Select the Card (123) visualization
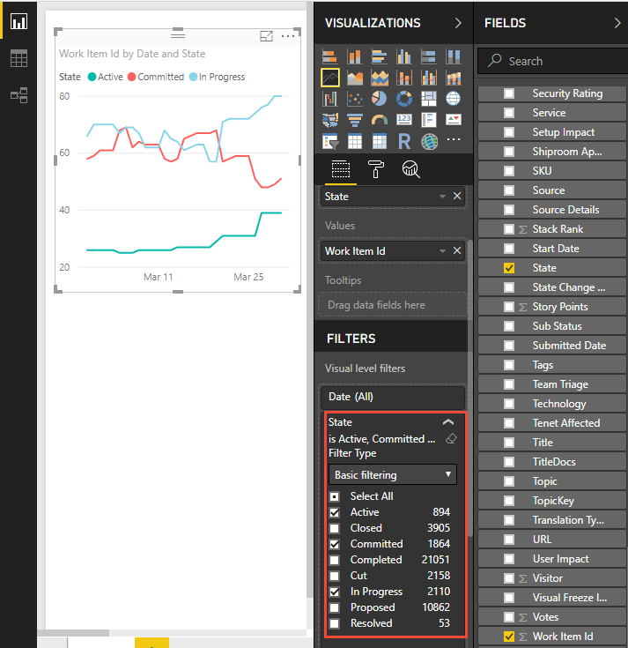Screen dimensions: 628x648 pyautogui.click(x=403, y=120)
